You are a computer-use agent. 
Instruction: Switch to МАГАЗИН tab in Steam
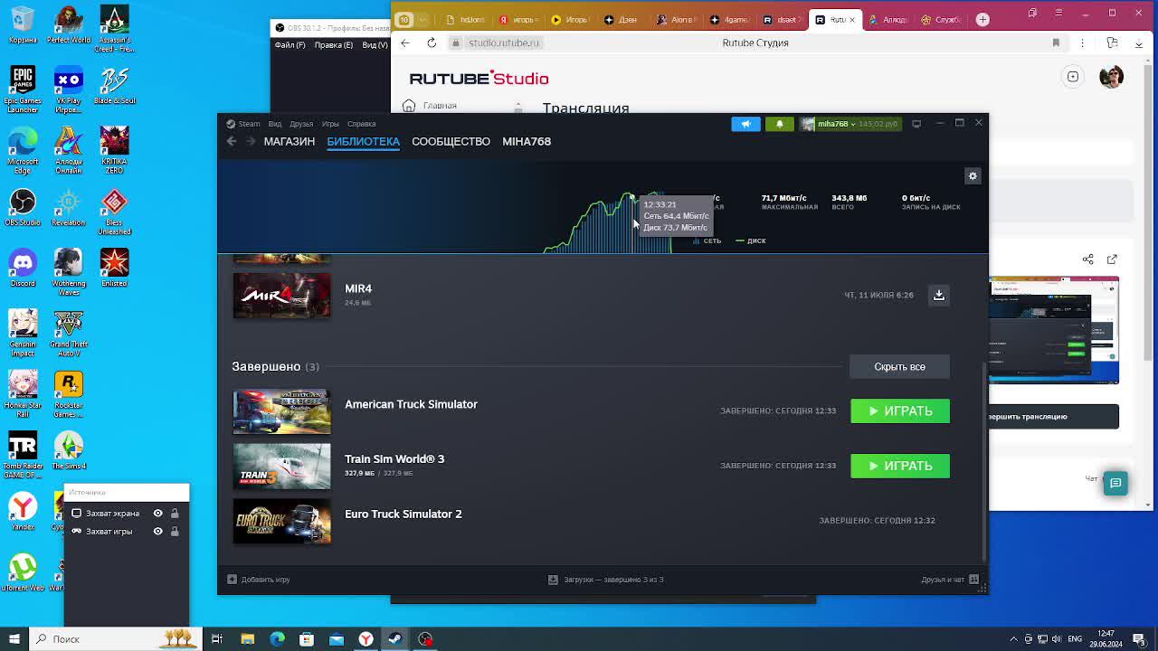click(x=289, y=141)
